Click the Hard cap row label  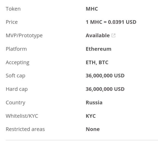pyautogui.click(x=17, y=89)
